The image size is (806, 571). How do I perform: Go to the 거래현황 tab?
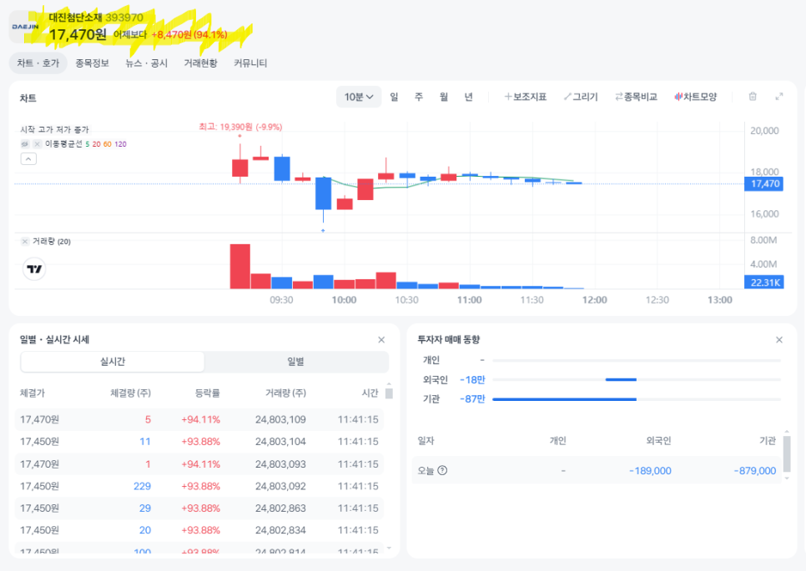point(200,63)
